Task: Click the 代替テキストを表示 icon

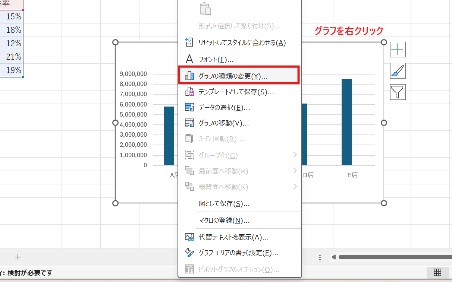Action: [x=190, y=236]
